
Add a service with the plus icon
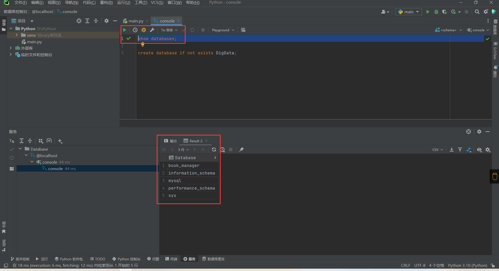60,141
